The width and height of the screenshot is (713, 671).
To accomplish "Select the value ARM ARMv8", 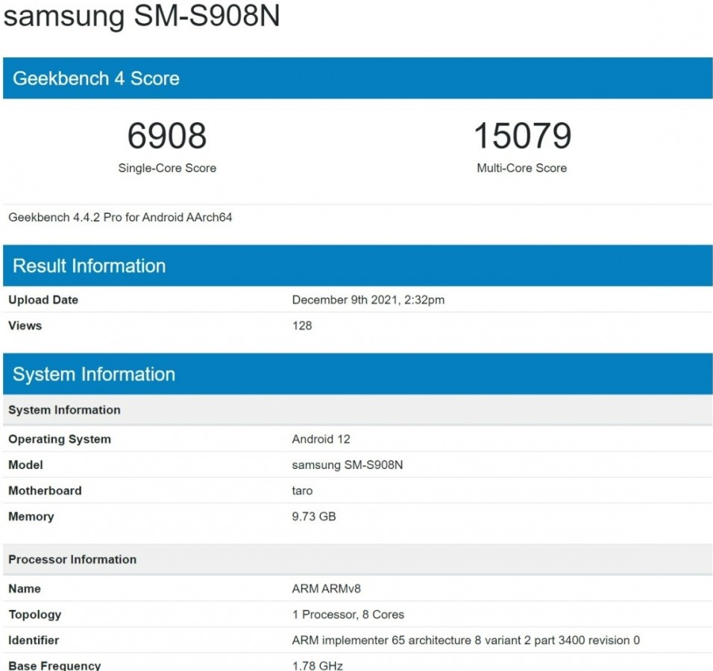I will pos(326,589).
